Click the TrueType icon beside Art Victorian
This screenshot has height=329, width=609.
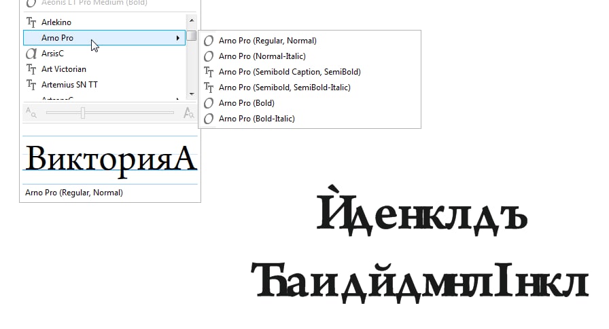pos(31,69)
